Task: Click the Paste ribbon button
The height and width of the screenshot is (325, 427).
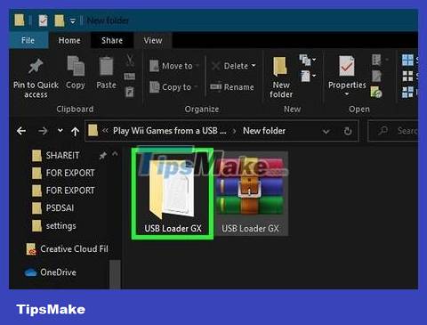Action: click(106, 73)
